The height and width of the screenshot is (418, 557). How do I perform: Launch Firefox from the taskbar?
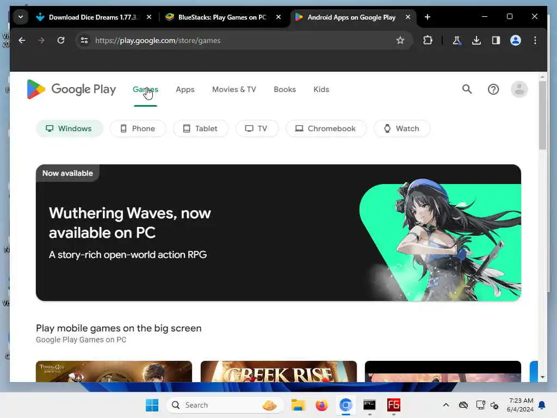tap(321, 405)
